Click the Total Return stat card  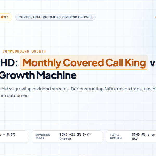[x=131, y=136]
